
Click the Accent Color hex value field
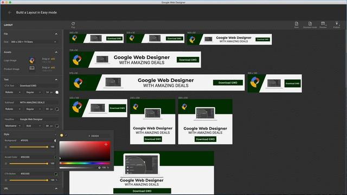(36, 157)
